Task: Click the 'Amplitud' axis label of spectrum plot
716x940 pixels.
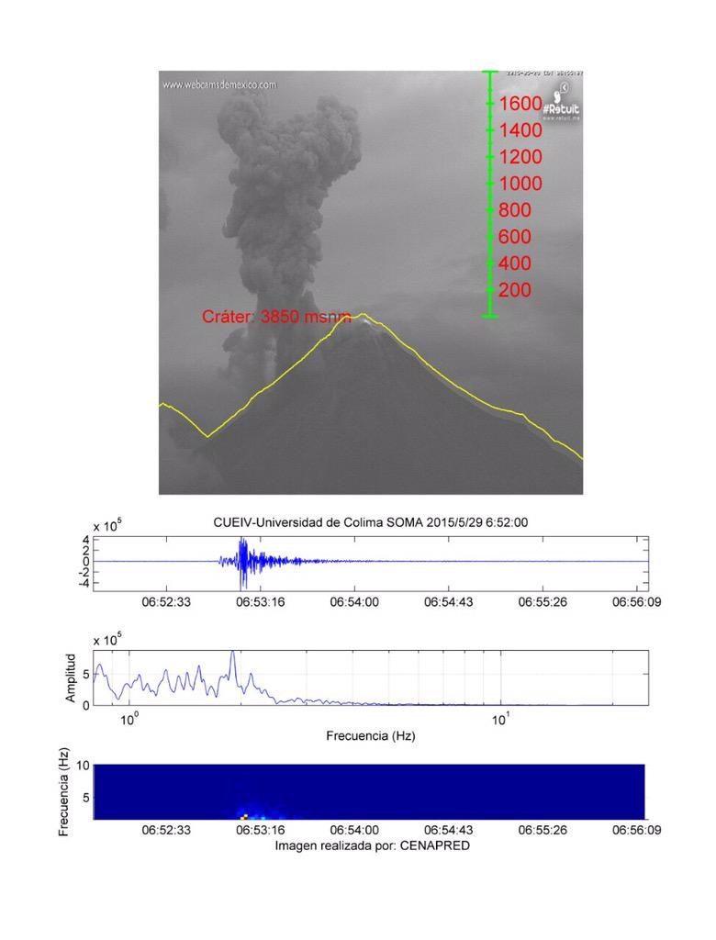Action: point(71,678)
